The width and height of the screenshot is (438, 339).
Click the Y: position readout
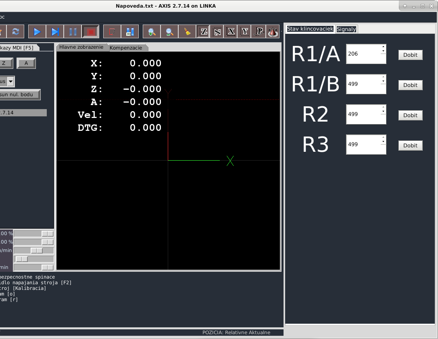[126, 76]
